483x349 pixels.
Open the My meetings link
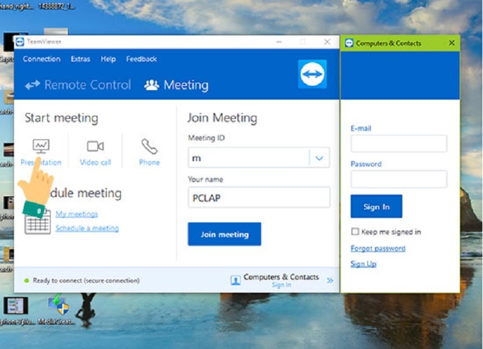pos(77,214)
